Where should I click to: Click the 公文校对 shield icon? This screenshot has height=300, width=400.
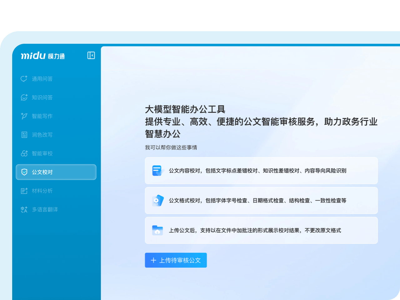click(x=24, y=172)
